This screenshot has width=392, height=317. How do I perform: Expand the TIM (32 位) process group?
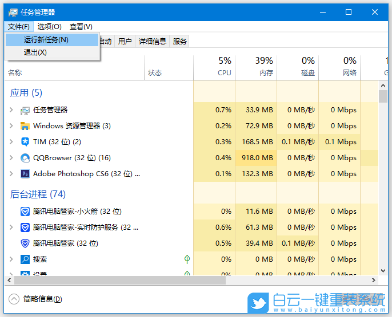pyautogui.click(x=11, y=141)
